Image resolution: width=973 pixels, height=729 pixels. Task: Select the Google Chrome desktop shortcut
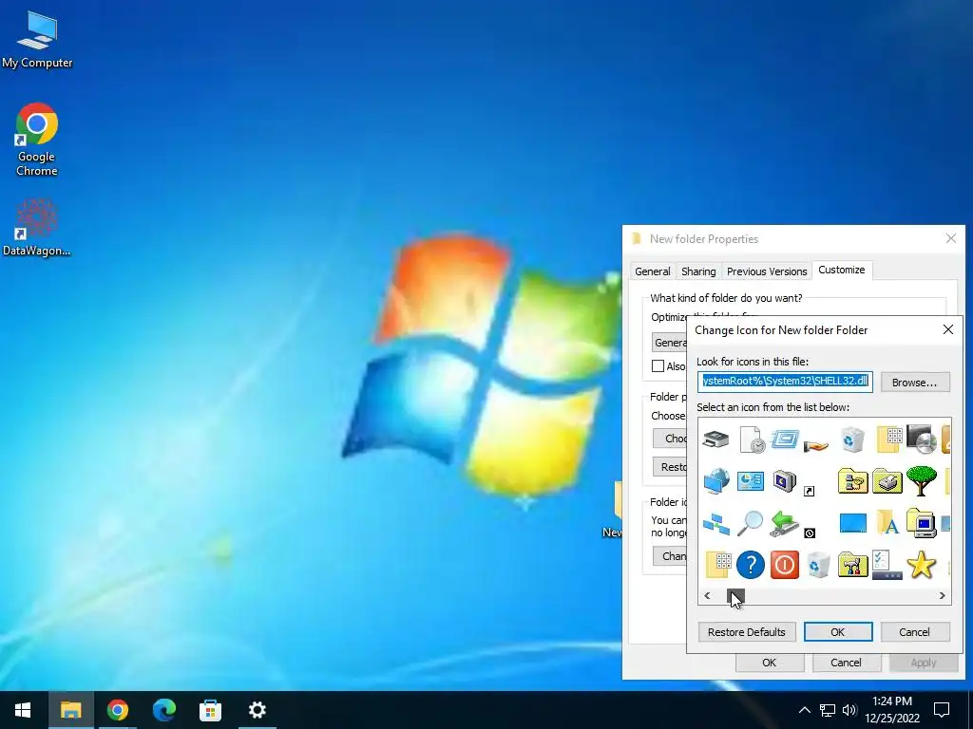coord(37,140)
